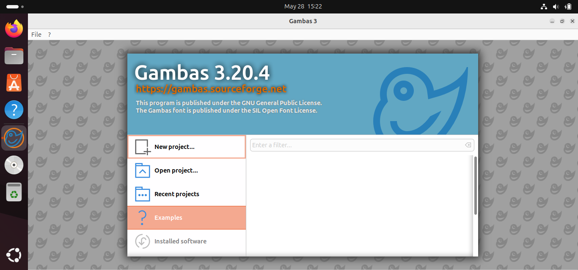Click the Gambas 3.20.4 title text
Screen dimensions: 578x270
tap(202, 72)
